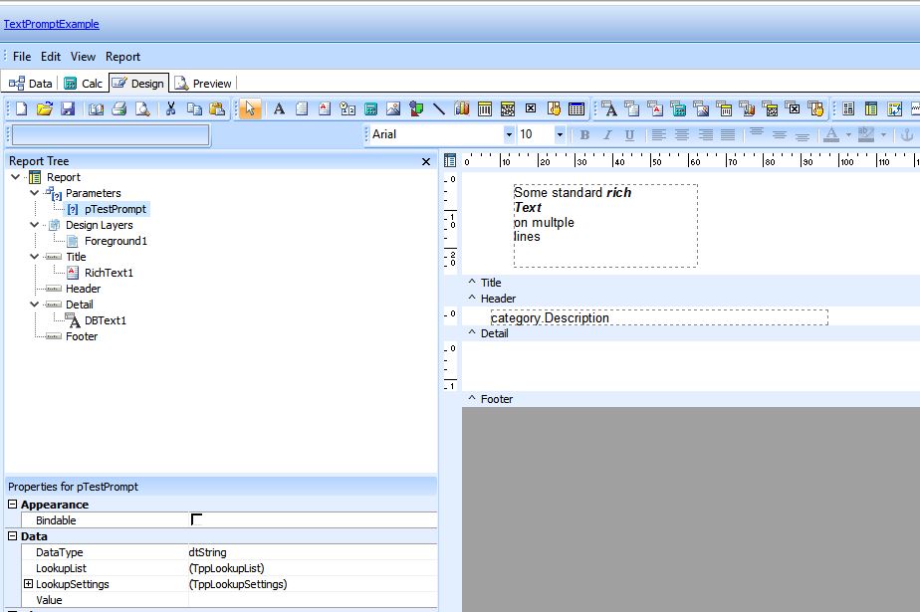Screen dimensions: 920x612
Task: Toggle Italic text formatting
Action: (x=607, y=135)
